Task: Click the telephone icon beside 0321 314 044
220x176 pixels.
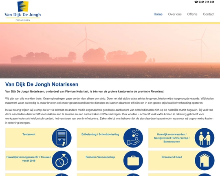Action: tap(196, 2)
